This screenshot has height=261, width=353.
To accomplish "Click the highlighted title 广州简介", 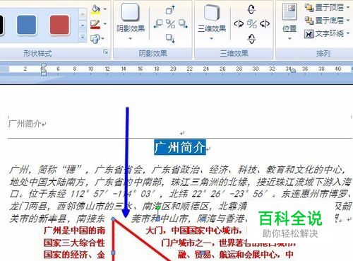I will pyautogui.click(x=180, y=147).
